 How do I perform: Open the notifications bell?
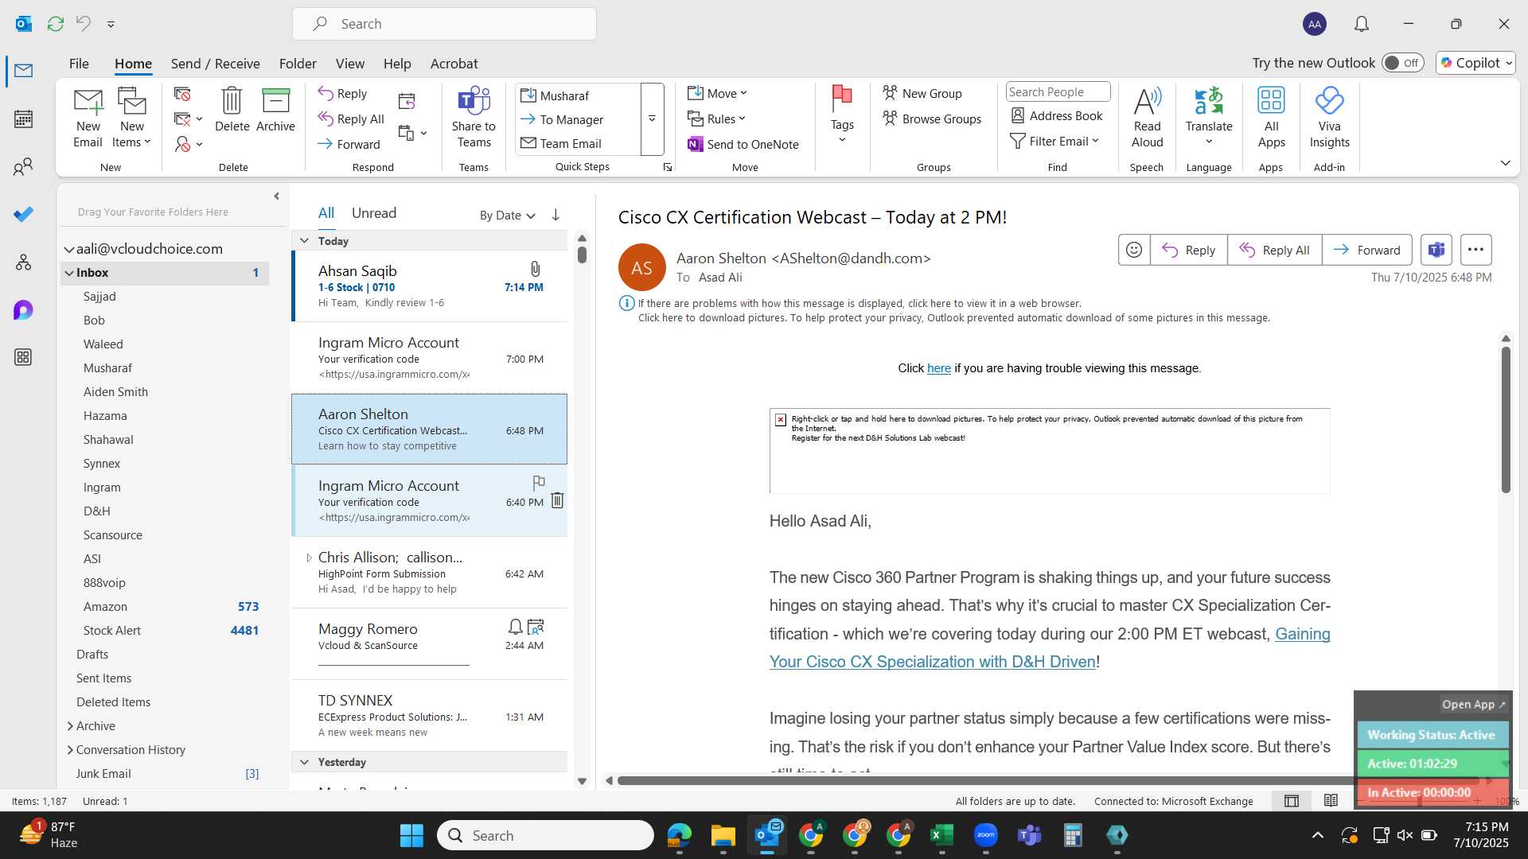pyautogui.click(x=1362, y=24)
